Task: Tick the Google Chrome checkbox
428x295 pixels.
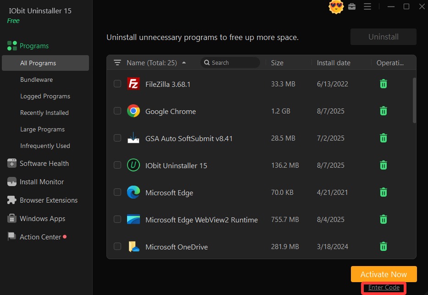Action: click(x=117, y=111)
